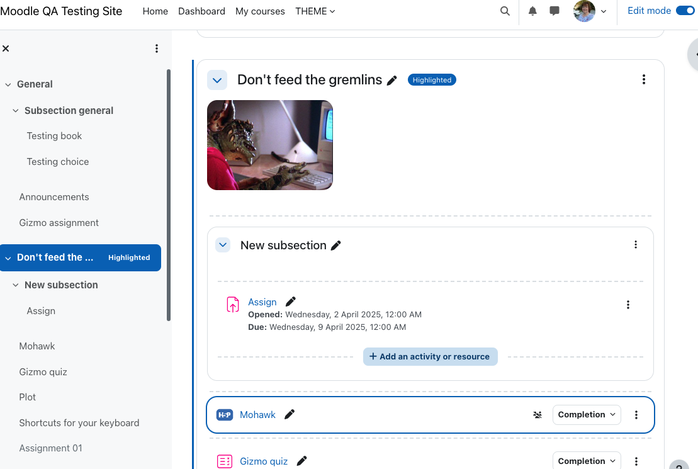
Task: Expand the user menu arrow
Action: 604,11
